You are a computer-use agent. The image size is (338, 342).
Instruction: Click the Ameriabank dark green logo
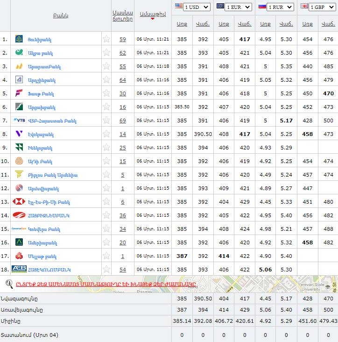tap(19, 242)
